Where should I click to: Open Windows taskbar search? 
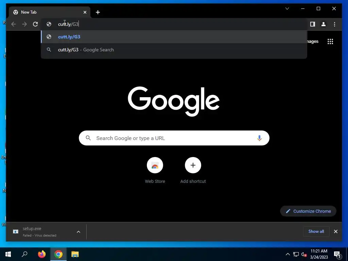tap(24, 254)
